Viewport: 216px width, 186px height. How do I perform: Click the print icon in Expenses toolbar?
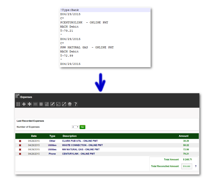(70, 104)
